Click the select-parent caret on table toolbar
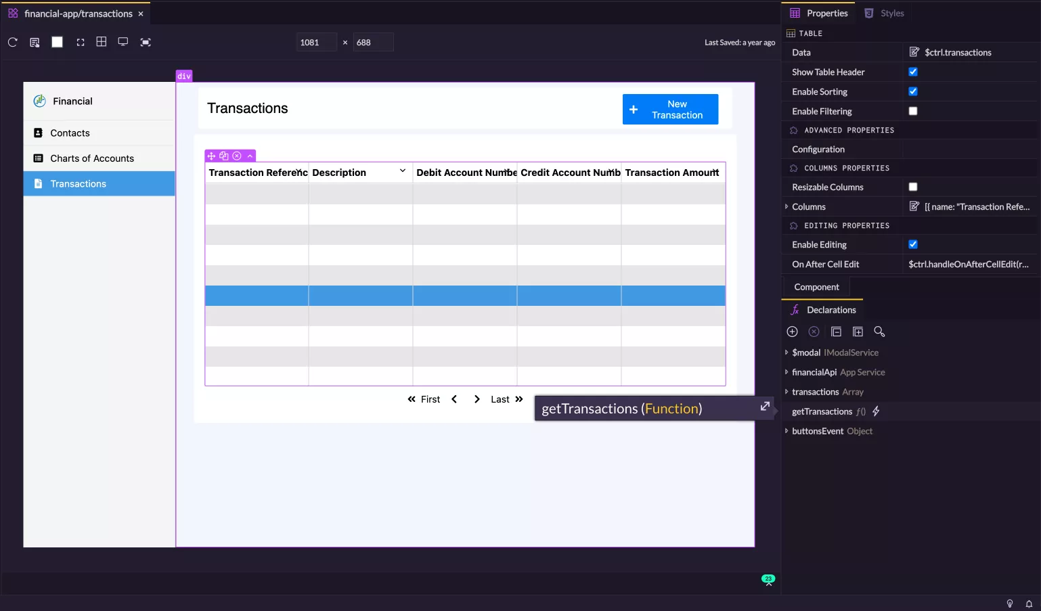1041x611 pixels. (250, 156)
